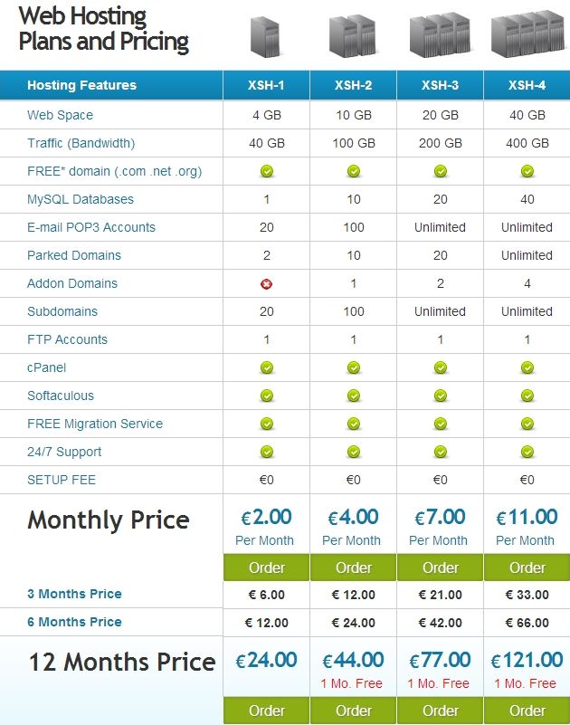Screen dimensions: 570x725
Task: Order XSH-4 at 12 months price
Action: 527,711
